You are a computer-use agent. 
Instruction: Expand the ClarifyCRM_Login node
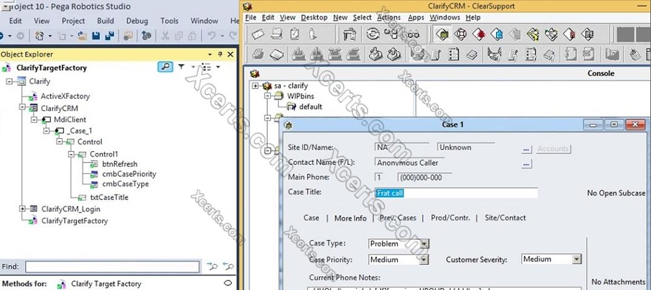[x=22, y=208]
